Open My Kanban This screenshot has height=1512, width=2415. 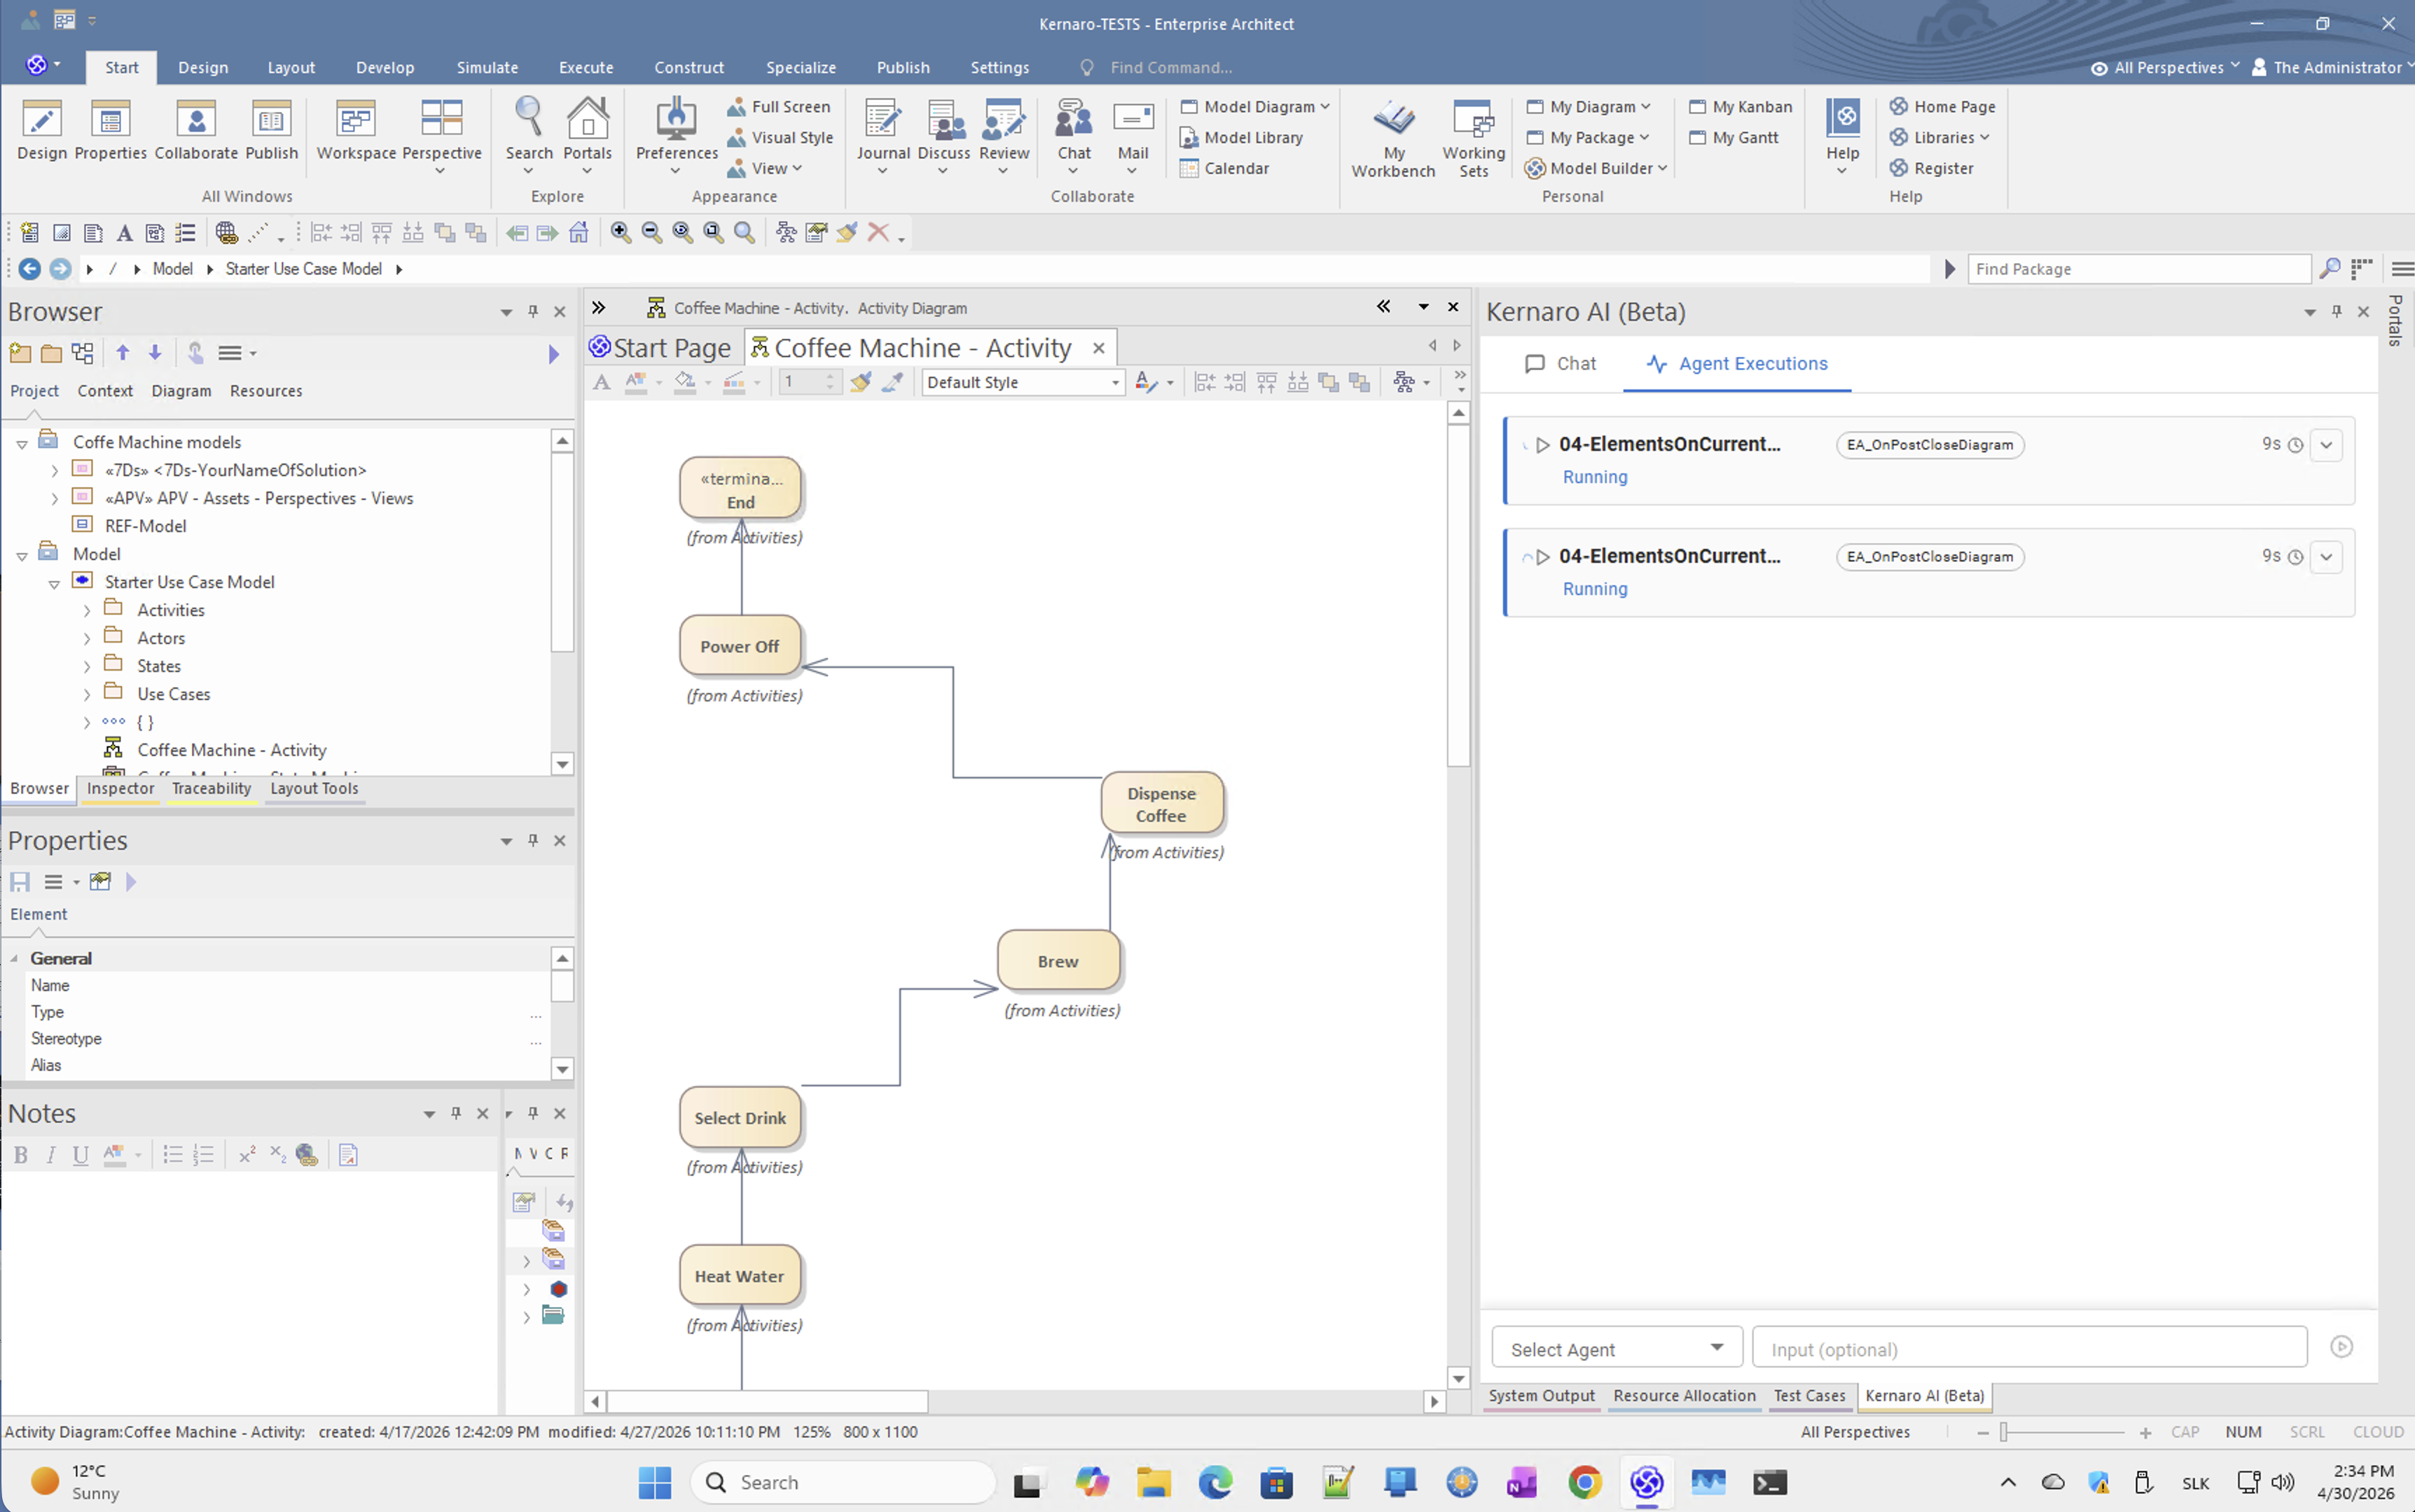click(1741, 107)
